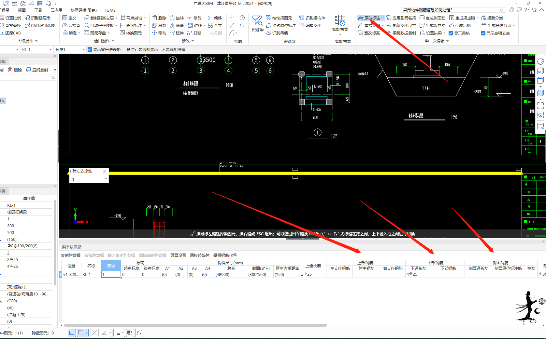Click the 识别楼层表 tool
This screenshot has height=339, width=546.
click(x=38, y=18)
